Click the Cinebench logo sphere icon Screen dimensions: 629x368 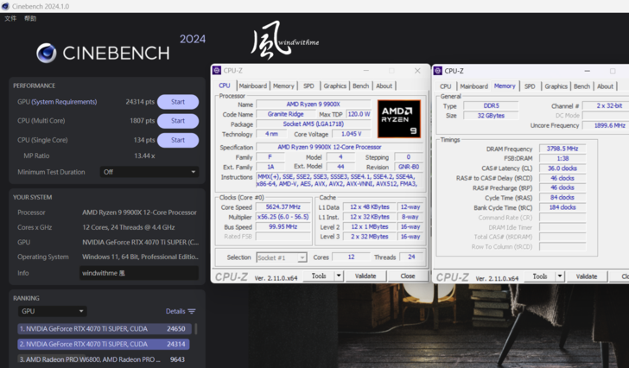(47, 53)
